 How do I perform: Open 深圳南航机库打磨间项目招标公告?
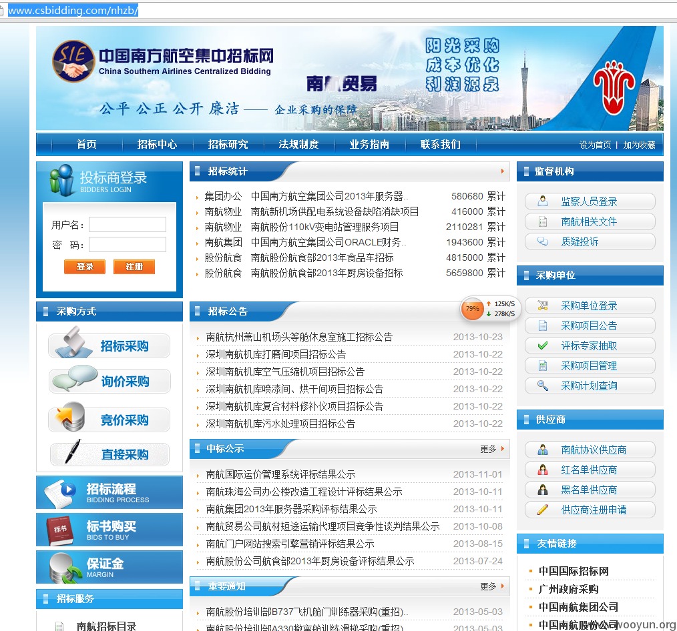[276, 355]
